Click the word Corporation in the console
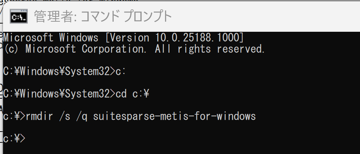The image size is (360, 154). [114, 49]
